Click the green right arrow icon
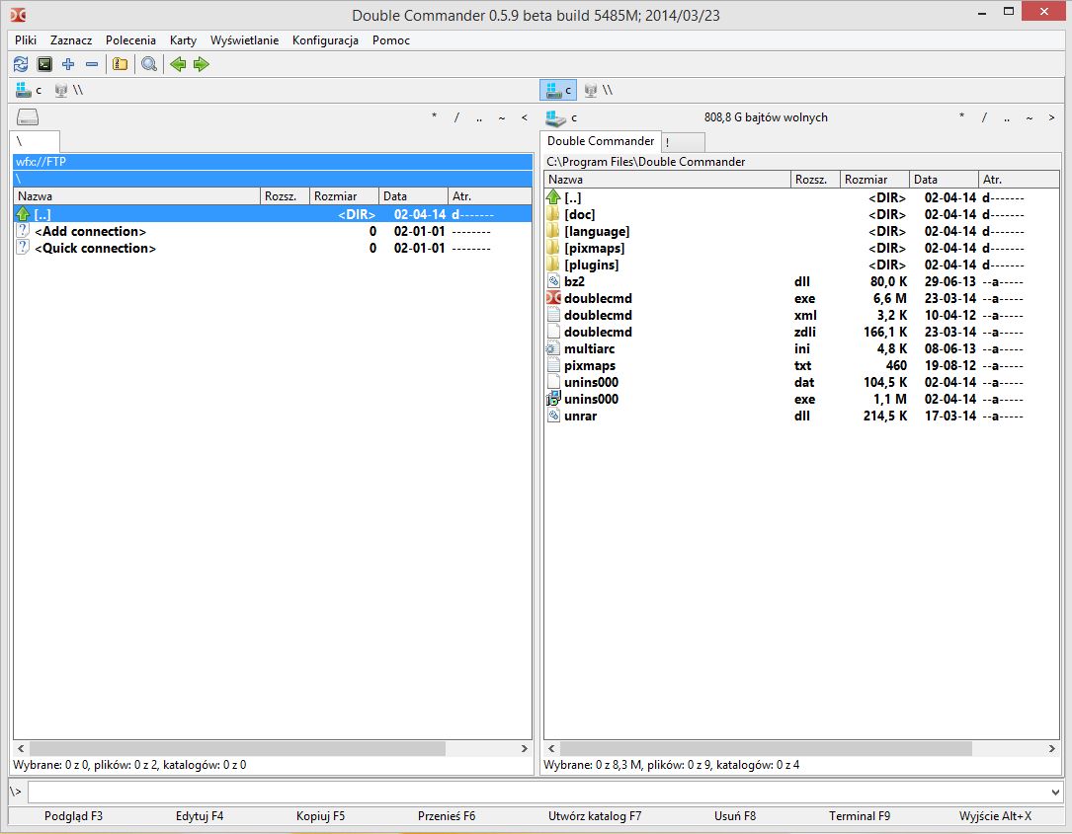The width and height of the screenshot is (1072, 834). pos(201,64)
